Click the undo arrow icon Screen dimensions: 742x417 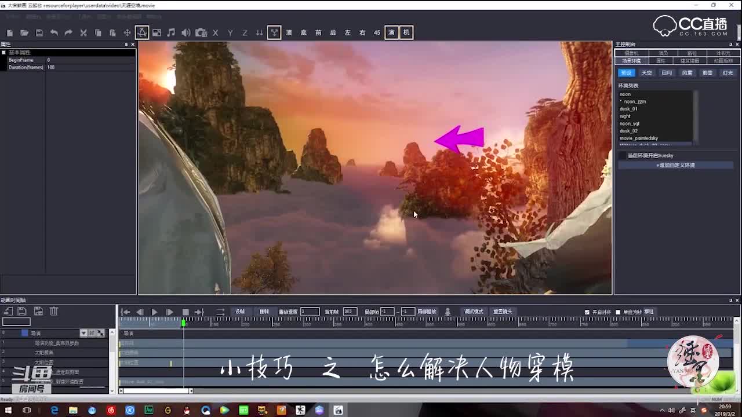tap(54, 33)
